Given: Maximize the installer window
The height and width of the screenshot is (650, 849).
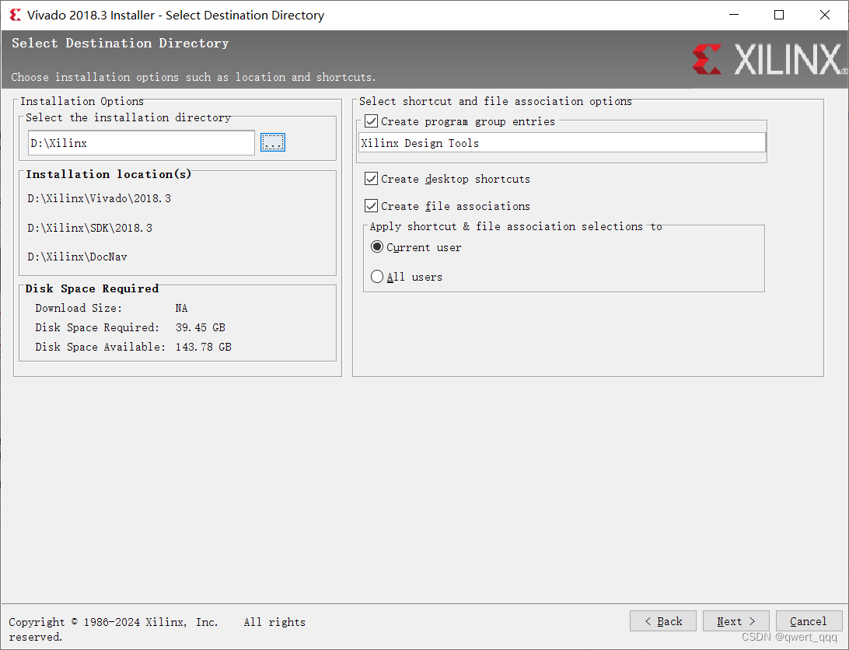Looking at the screenshot, I should (779, 15).
